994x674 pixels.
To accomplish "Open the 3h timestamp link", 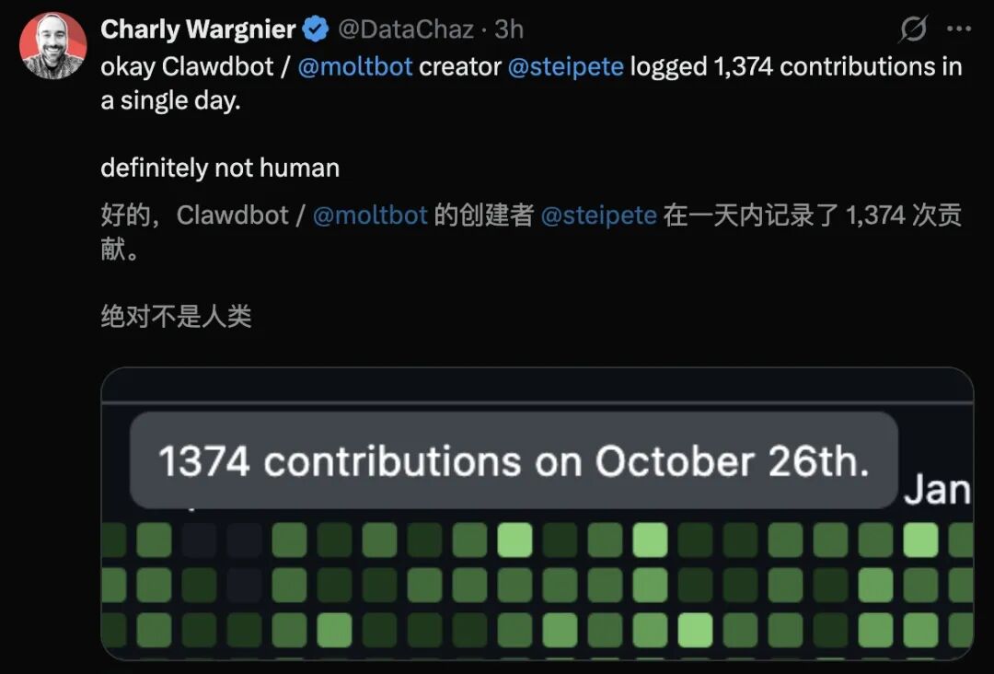I will (509, 29).
